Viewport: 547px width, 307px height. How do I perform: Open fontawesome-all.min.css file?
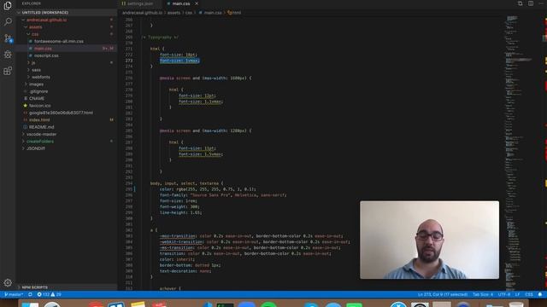tap(59, 41)
